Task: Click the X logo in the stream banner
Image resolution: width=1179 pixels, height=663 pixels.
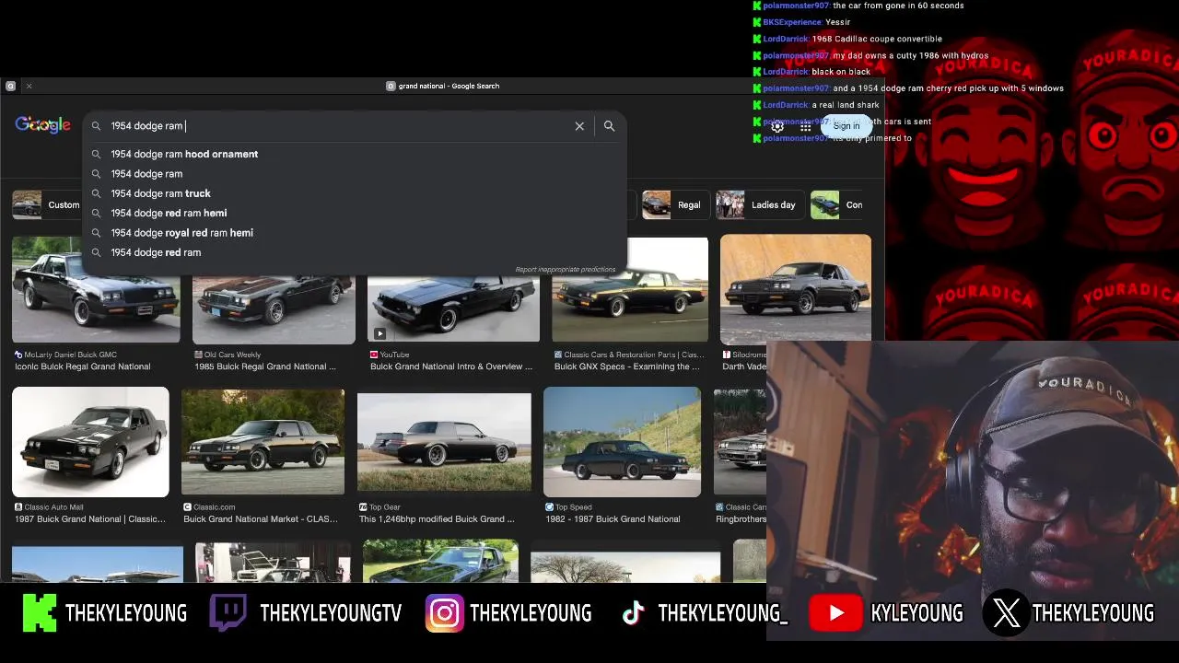Action: click(1006, 613)
